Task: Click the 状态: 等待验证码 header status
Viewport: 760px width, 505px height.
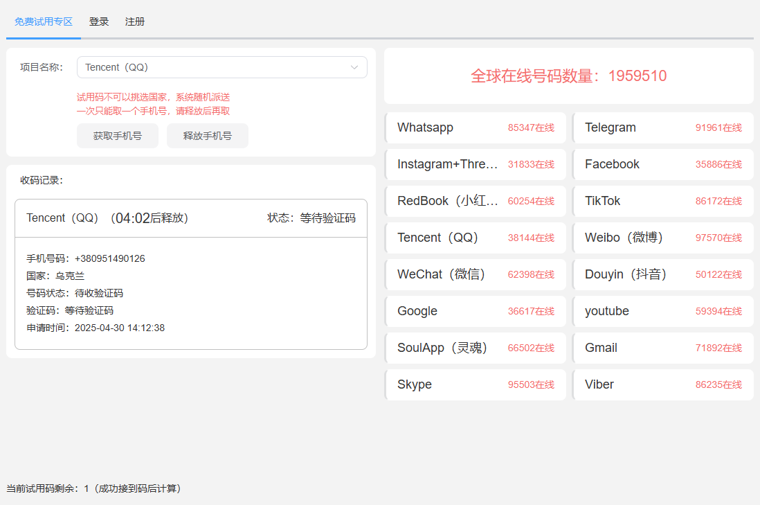Action: point(311,218)
